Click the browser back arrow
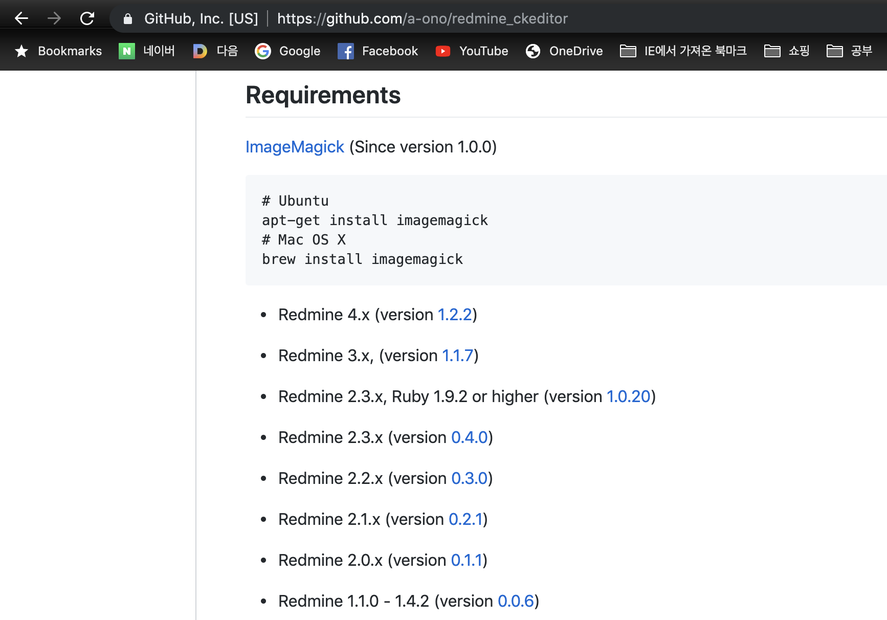 (x=21, y=18)
